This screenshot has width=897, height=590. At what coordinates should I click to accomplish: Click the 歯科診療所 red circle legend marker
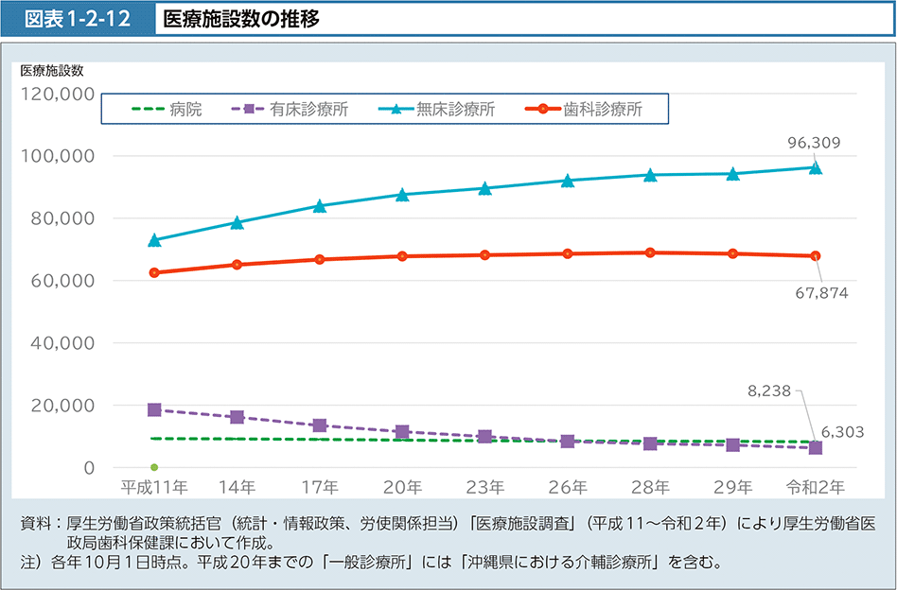pos(542,110)
